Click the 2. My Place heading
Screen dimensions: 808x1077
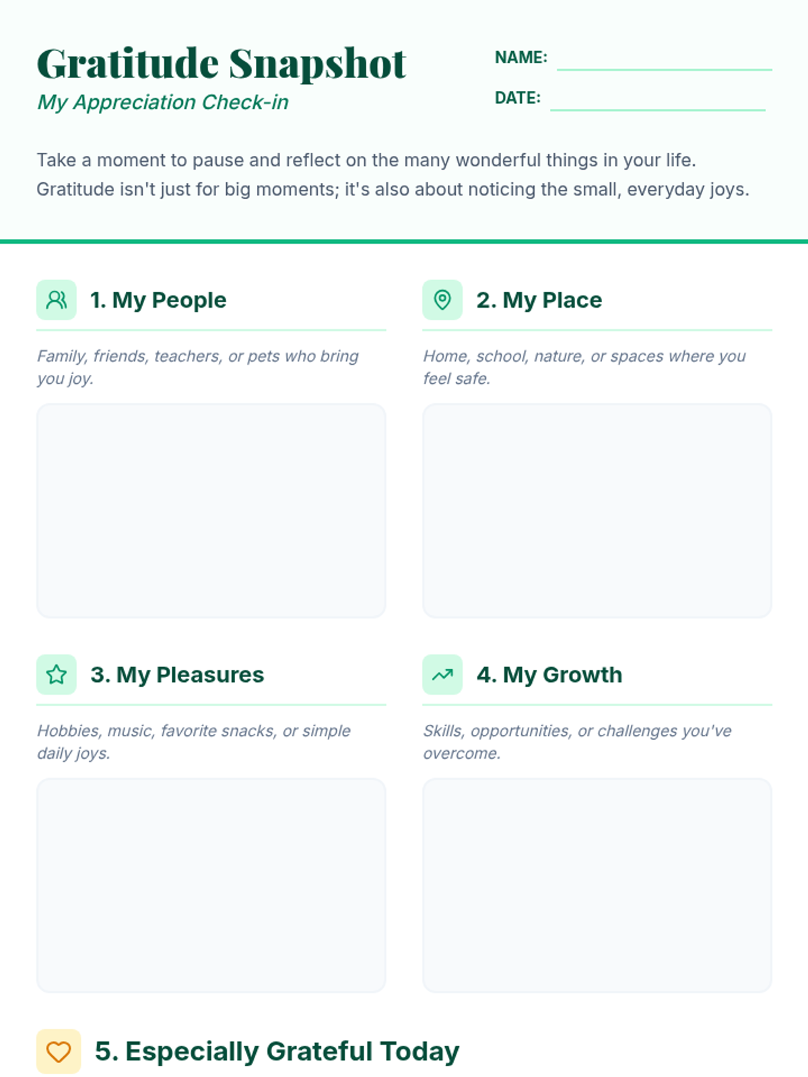point(539,300)
